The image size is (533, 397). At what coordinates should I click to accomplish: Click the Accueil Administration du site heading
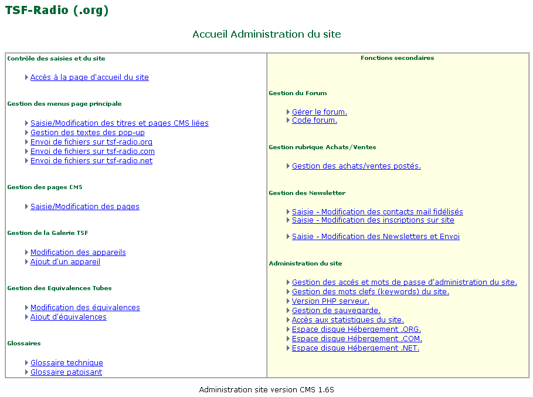[x=266, y=34]
